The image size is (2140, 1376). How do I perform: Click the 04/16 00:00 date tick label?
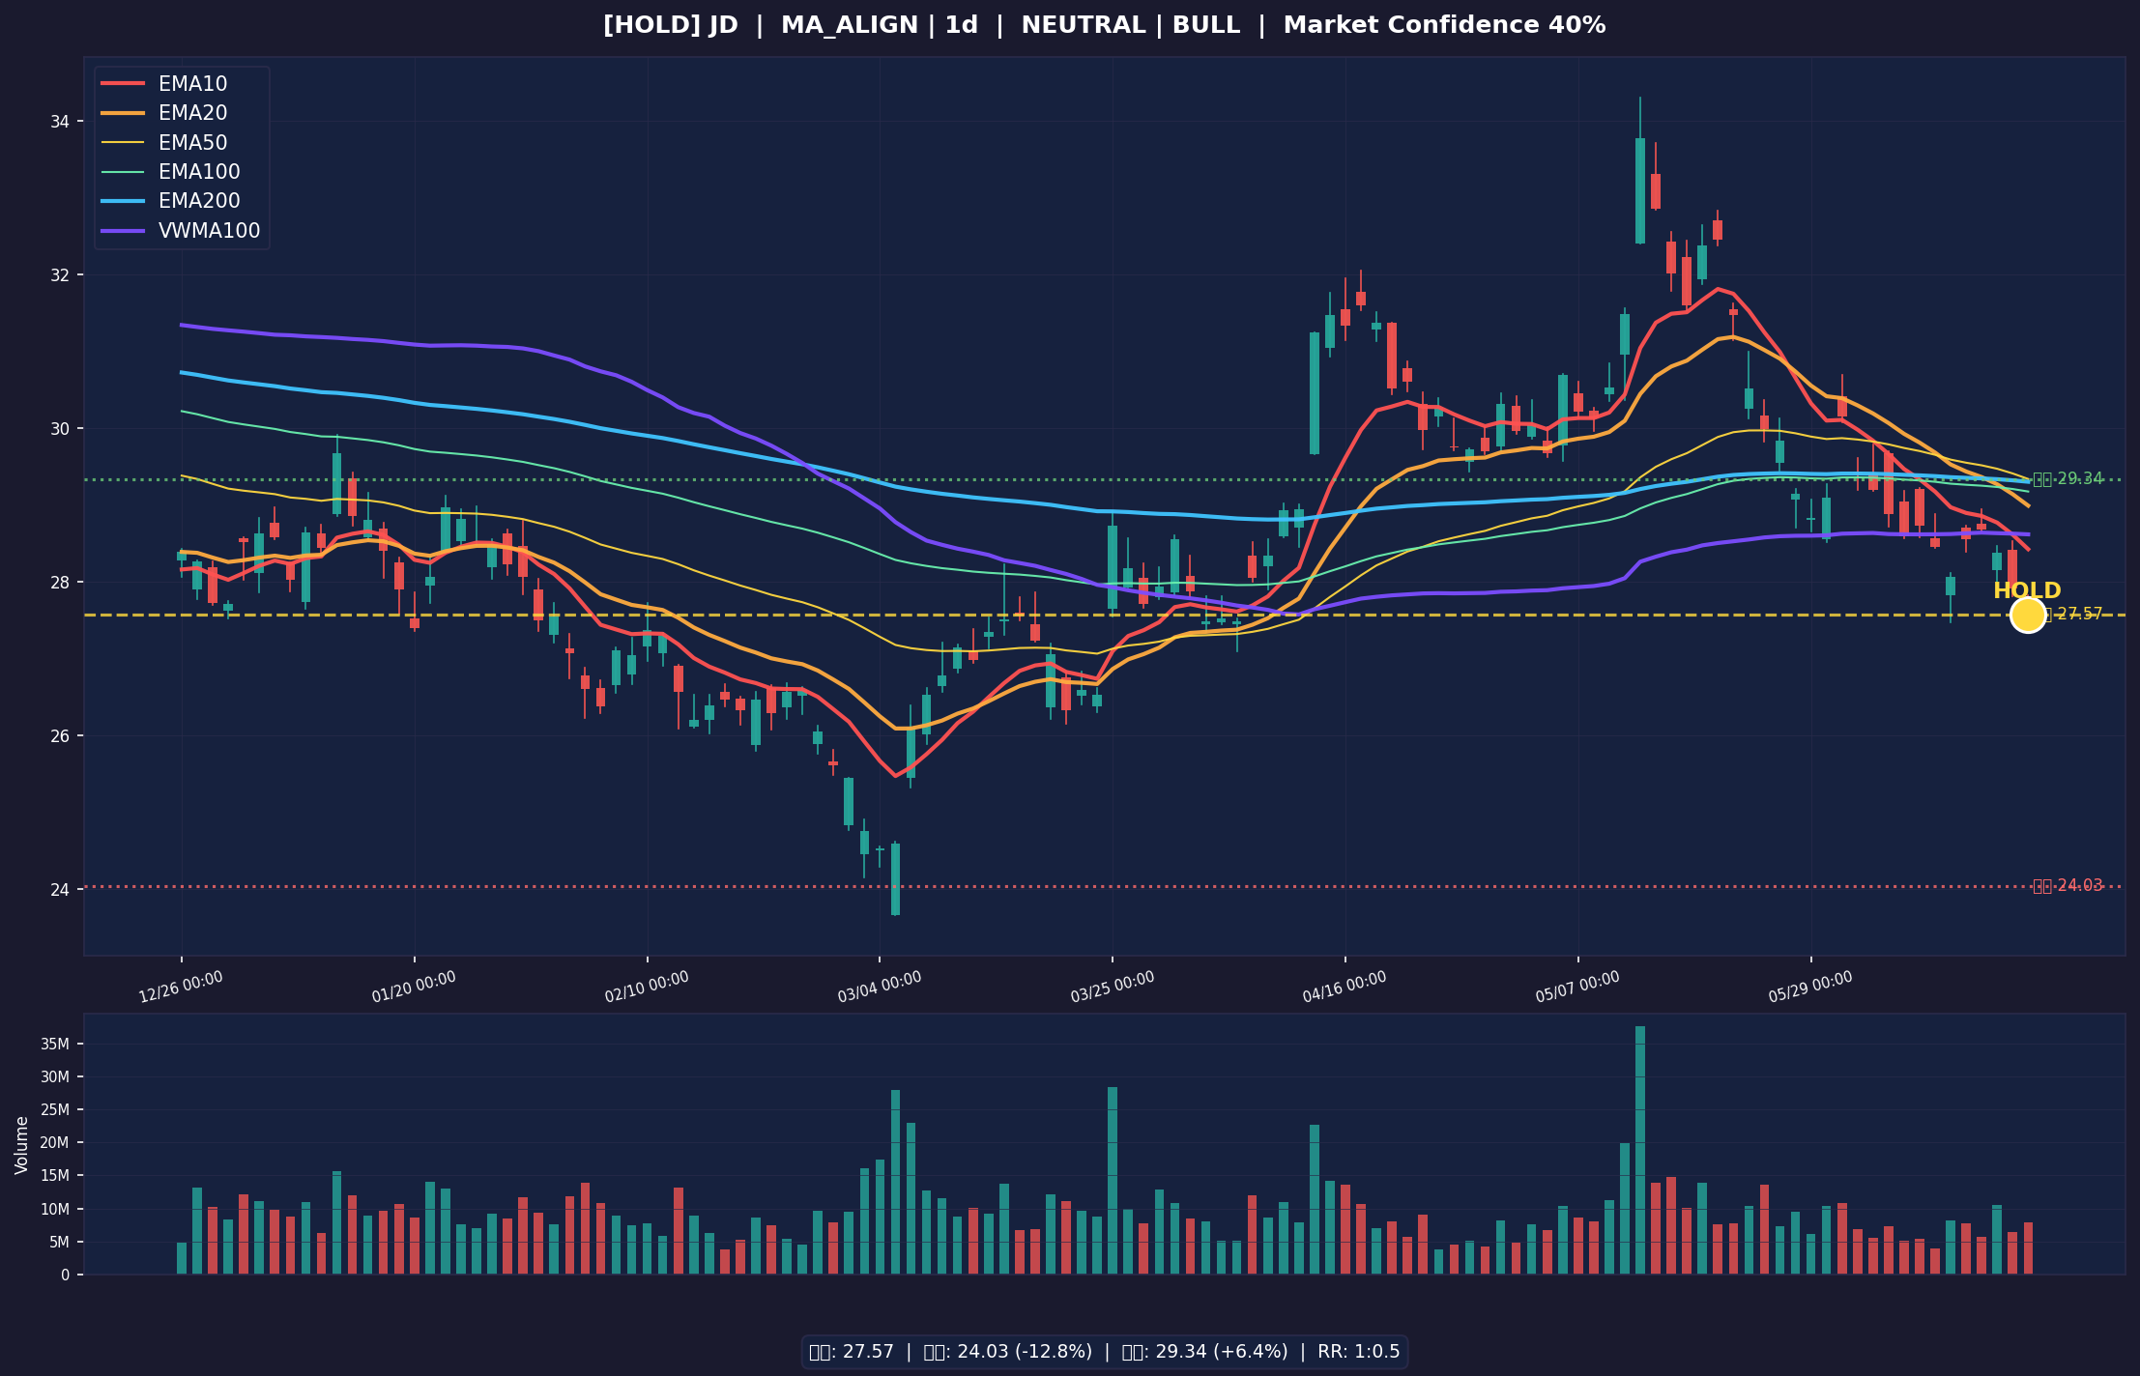(1345, 987)
